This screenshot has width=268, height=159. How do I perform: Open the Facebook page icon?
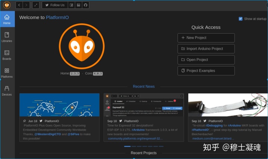coord(71,5)
